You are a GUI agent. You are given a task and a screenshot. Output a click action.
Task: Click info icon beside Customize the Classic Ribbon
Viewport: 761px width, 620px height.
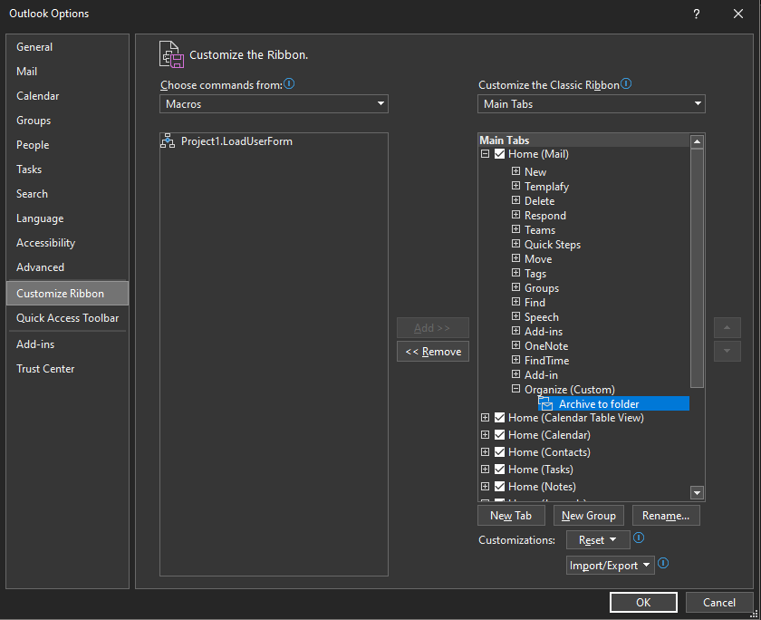626,84
